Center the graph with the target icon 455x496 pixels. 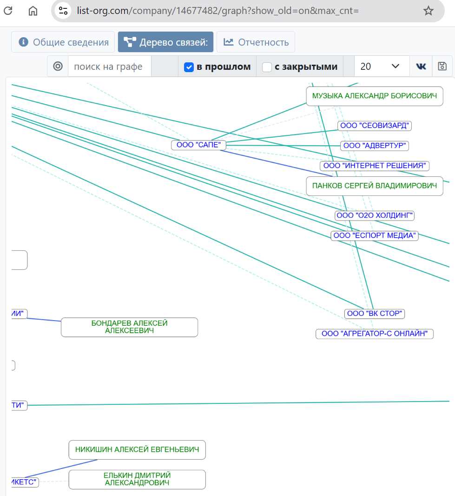[58, 67]
